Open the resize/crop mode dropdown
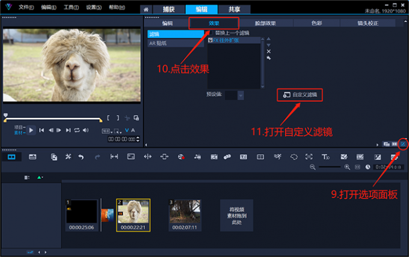The height and width of the screenshot is (257, 409). 118,131
